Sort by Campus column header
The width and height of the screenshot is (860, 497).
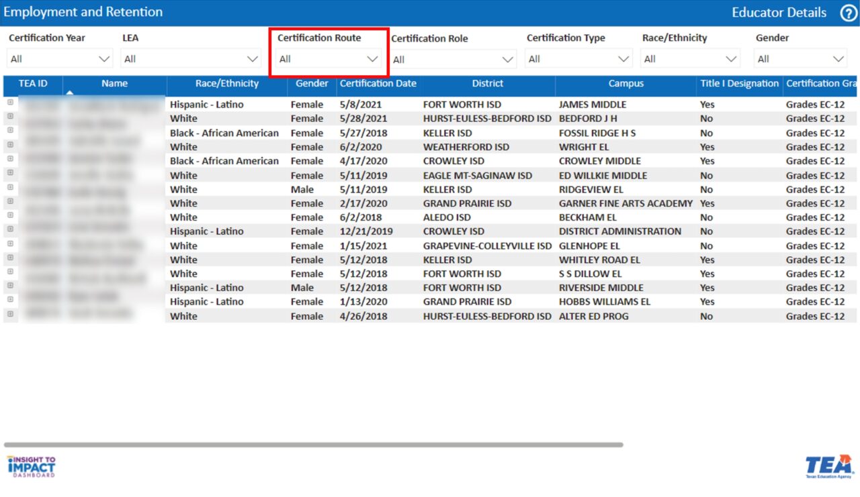[x=626, y=84]
